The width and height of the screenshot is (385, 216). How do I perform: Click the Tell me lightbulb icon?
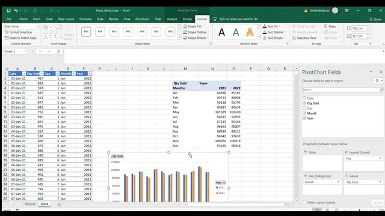coord(215,19)
